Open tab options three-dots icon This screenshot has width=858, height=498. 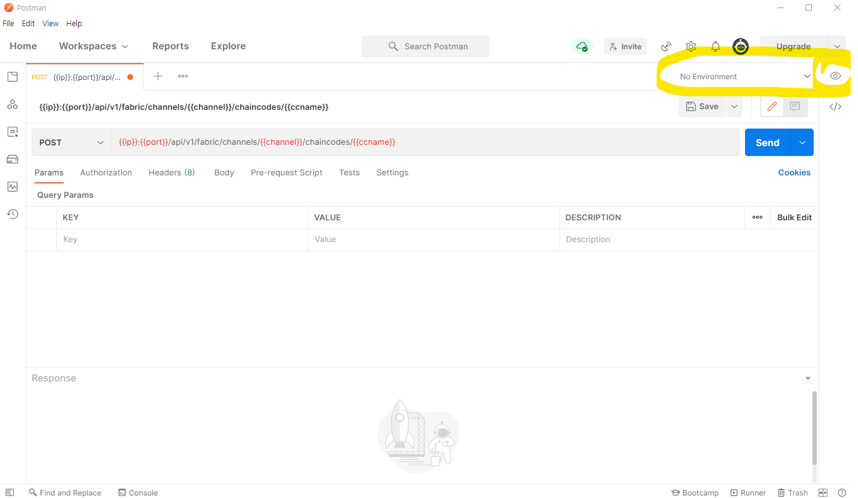pos(183,76)
